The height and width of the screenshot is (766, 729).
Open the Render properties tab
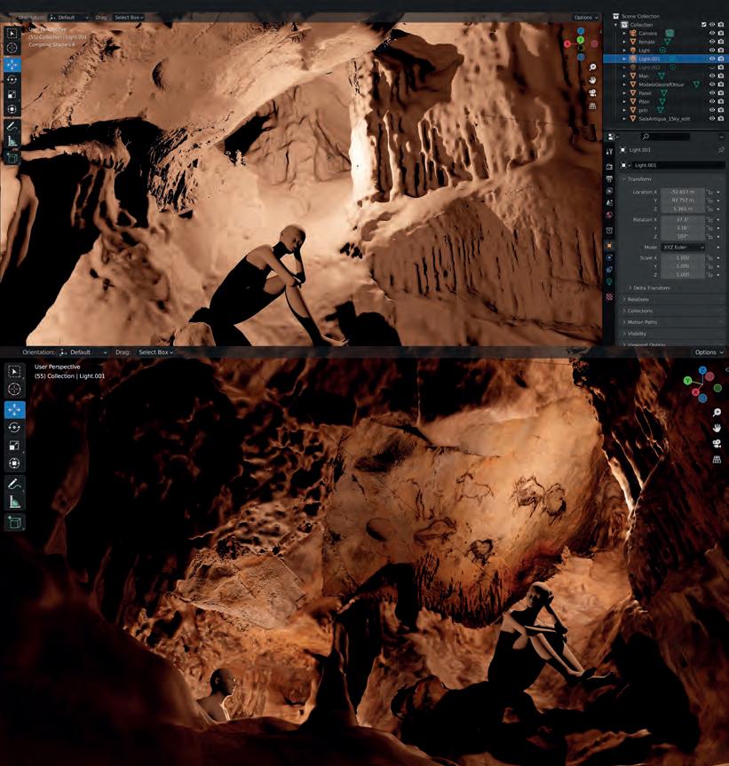coord(609,167)
